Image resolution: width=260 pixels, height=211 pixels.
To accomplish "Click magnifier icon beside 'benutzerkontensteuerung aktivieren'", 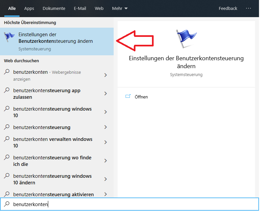I will coord(7,194).
